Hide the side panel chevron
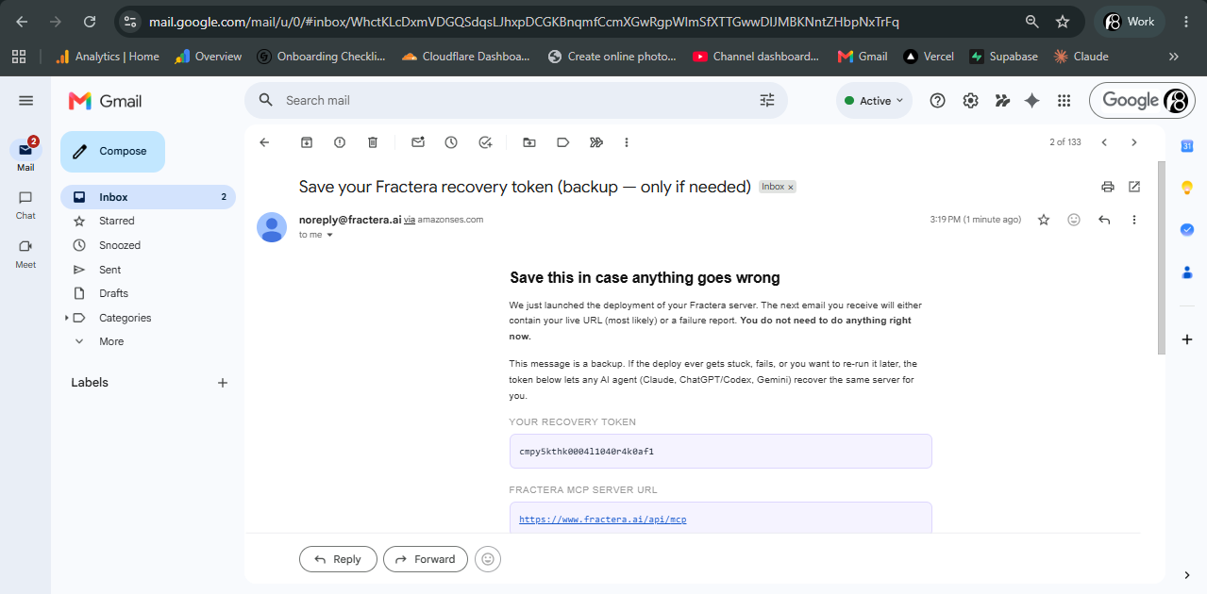The width and height of the screenshot is (1207, 594). point(1187,574)
